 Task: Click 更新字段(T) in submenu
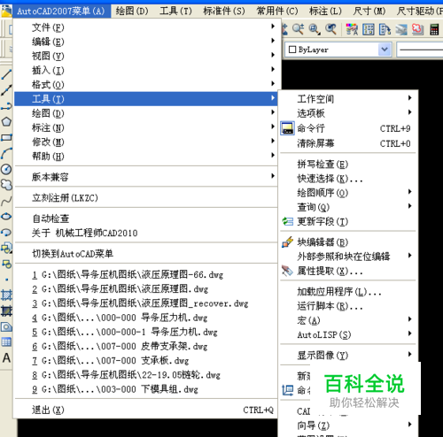pyautogui.click(x=348, y=221)
